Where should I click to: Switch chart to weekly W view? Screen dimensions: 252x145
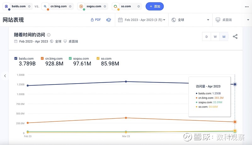click(215, 37)
